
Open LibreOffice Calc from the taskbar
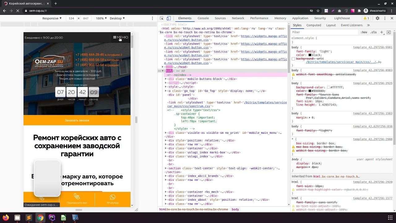coord(63,218)
